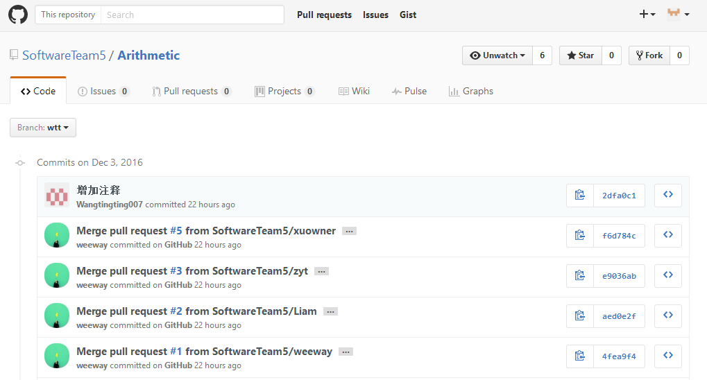The height and width of the screenshot is (380, 707).
Task: Browse repository files at commit e9036ab
Action: point(668,275)
